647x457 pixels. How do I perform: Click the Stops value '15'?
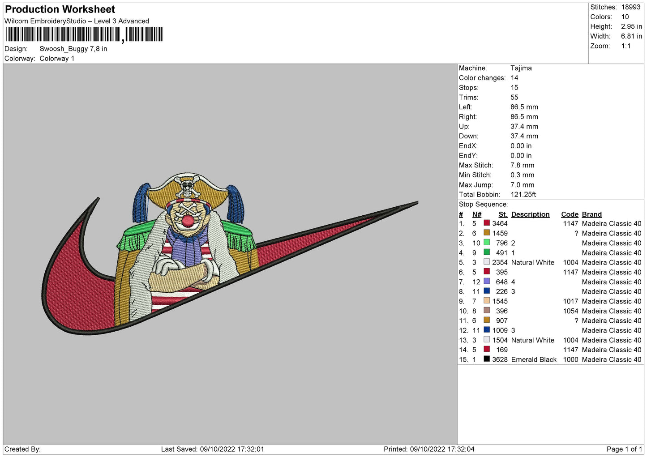click(x=514, y=88)
